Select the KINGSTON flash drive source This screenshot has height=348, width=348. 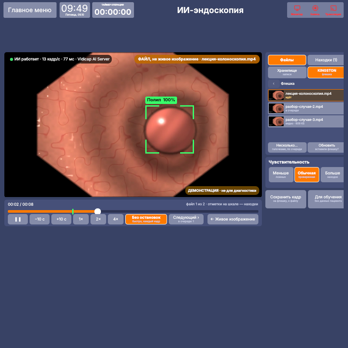[x=326, y=72]
